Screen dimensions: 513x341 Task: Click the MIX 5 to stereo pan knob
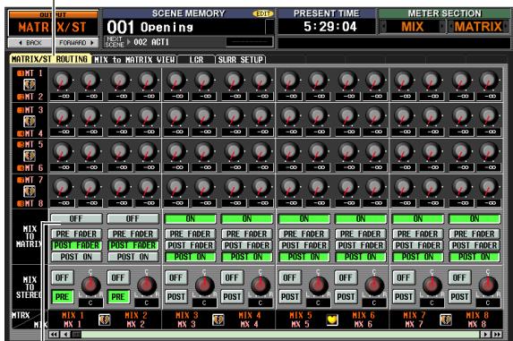pyautogui.click(x=318, y=286)
